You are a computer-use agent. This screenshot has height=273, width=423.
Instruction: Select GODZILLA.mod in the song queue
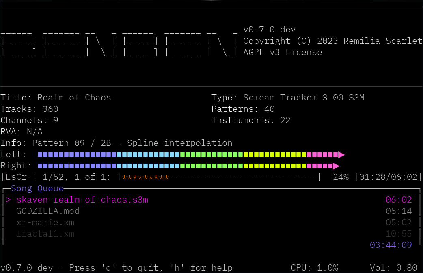(x=48, y=211)
